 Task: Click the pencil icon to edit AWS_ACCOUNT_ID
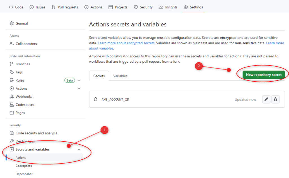(266, 99)
